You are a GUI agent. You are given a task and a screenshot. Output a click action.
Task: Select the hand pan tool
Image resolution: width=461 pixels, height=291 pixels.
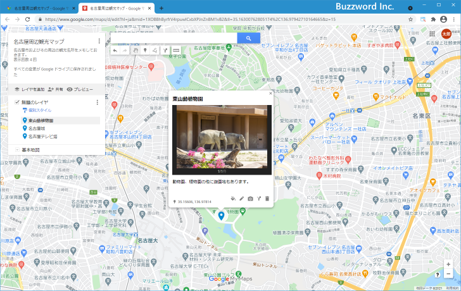[x=136, y=51]
